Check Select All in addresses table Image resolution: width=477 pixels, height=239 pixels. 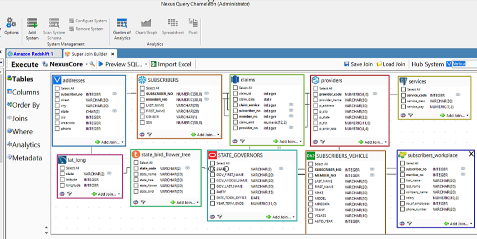click(x=57, y=88)
